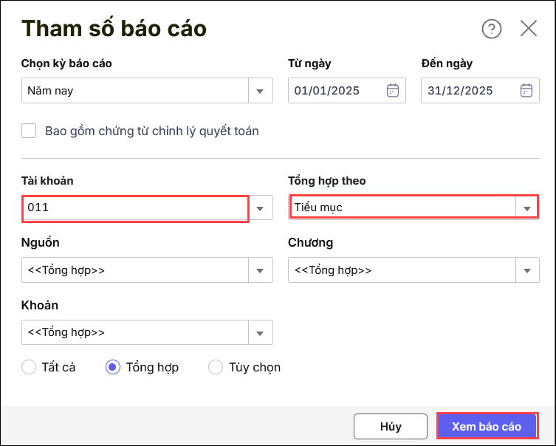Open the Khoản dropdown arrow
The image size is (556, 446).
click(260, 332)
